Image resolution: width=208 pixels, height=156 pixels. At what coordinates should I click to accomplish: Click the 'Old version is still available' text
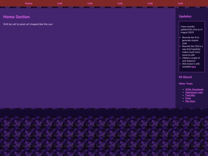tap(191, 65)
